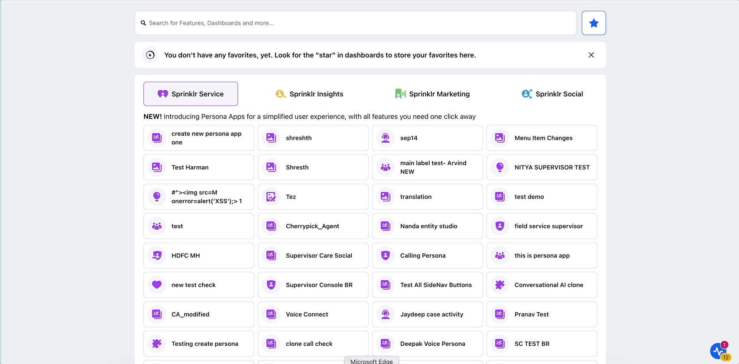Viewport: 739px width, 364px height.
Task: Open the Shresth persona app
Action: pos(313,167)
